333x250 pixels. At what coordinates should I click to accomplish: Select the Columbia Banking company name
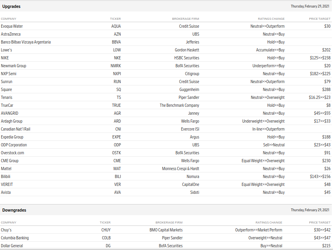[x=15, y=238]
